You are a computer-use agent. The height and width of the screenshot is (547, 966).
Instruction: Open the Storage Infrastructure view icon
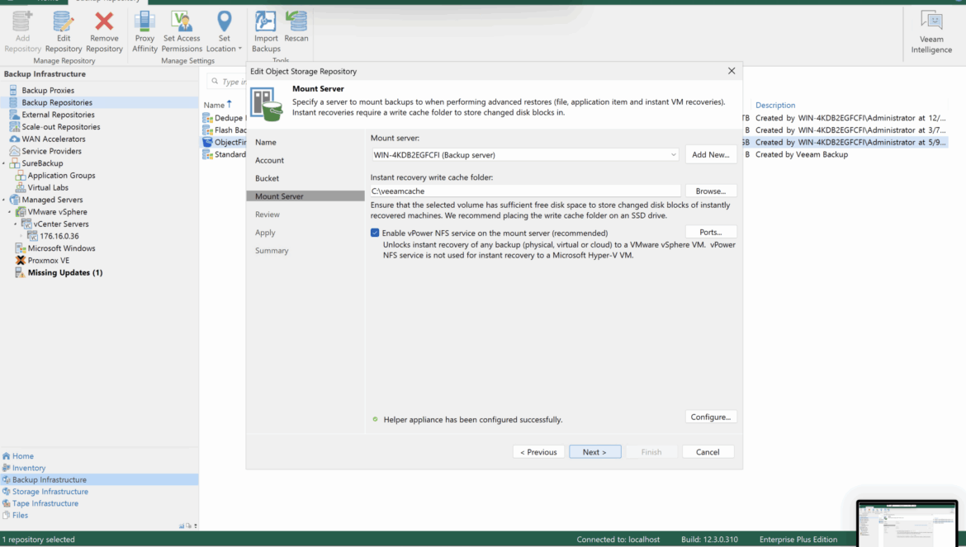6,492
